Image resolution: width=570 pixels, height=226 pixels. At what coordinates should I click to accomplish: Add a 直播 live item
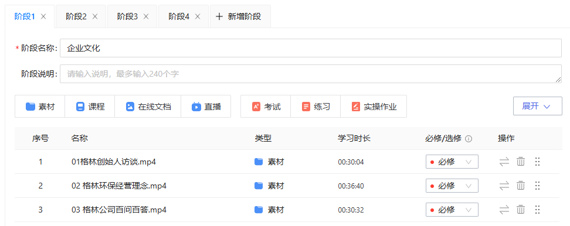206,107
